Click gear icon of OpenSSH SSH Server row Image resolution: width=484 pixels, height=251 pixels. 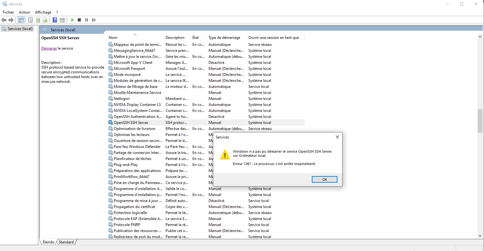tap(111, 122)
